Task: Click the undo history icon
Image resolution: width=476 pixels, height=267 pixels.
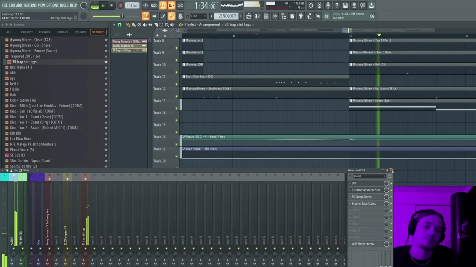Action: pyautogui.click(x=311, y=6)
